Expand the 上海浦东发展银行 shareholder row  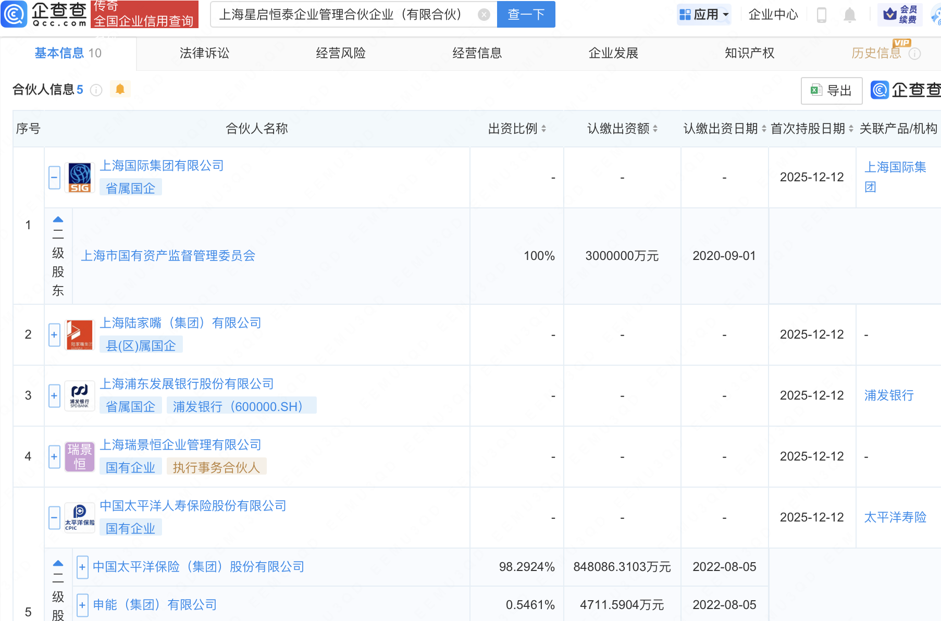[54, 396]
